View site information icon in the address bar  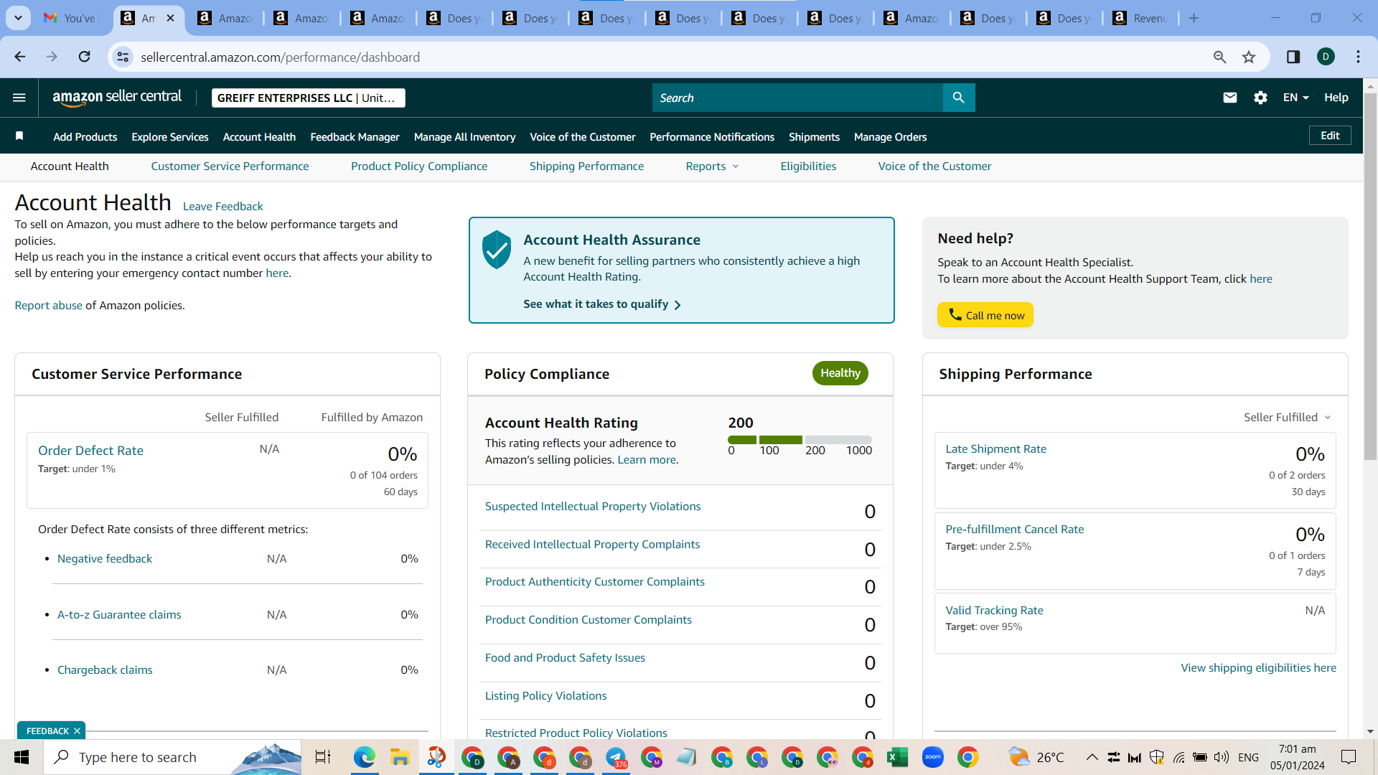pyautogui.click(x=123, y=57)
